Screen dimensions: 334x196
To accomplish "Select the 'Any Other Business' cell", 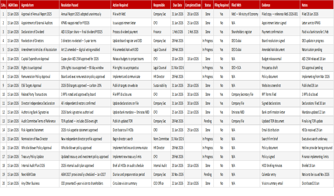I will click(39, 183).
